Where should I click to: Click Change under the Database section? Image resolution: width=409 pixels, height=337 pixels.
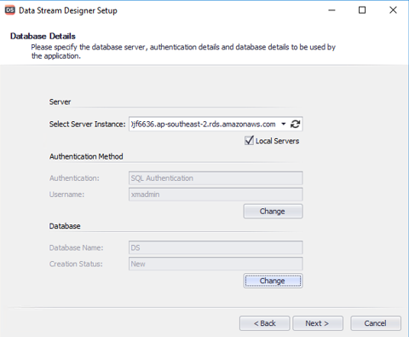tap(273, 281)
